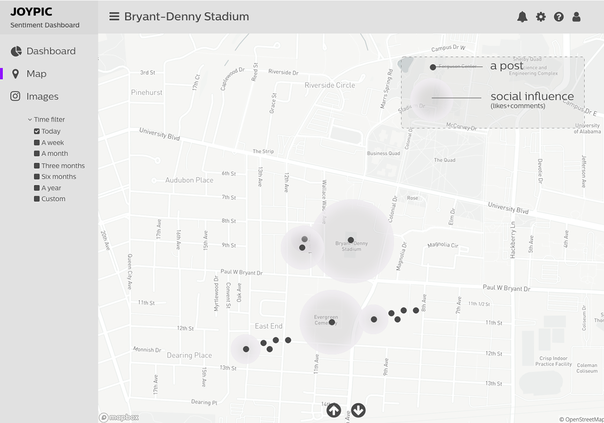This screenshot has height=423, width=604.
Task: Select post dot at Evergreen Cemetery
Action: point(332,322)
